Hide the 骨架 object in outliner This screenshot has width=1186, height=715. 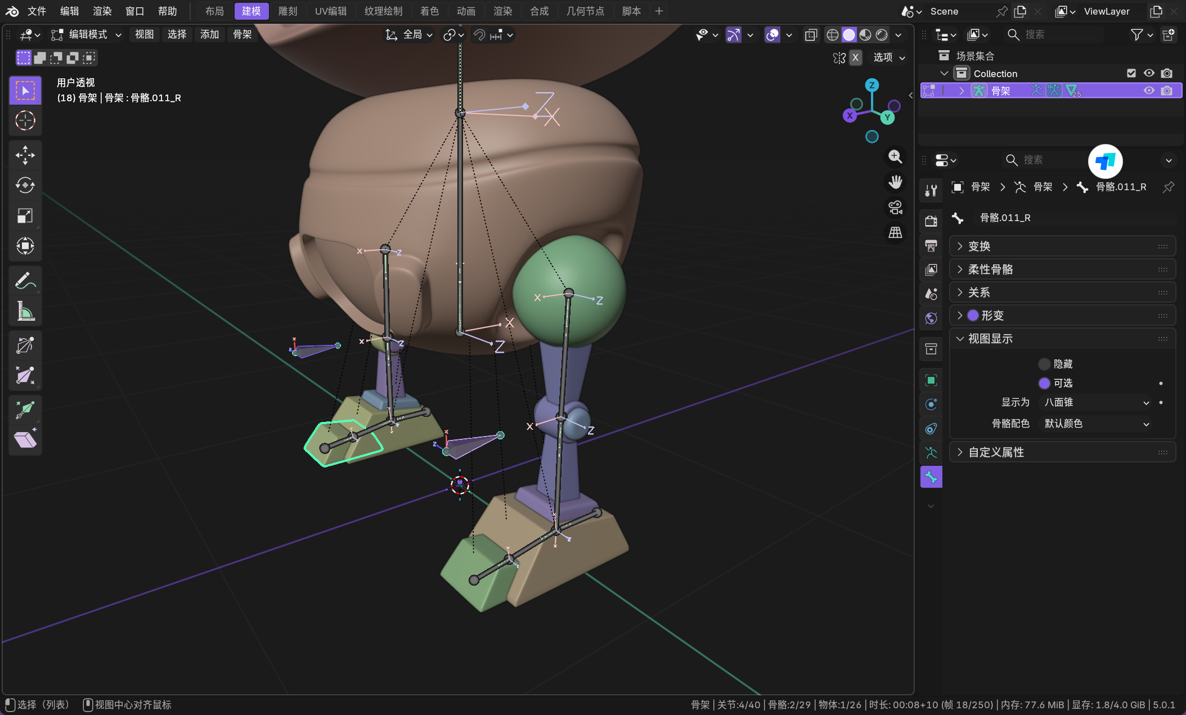(x=1148, y=91)
